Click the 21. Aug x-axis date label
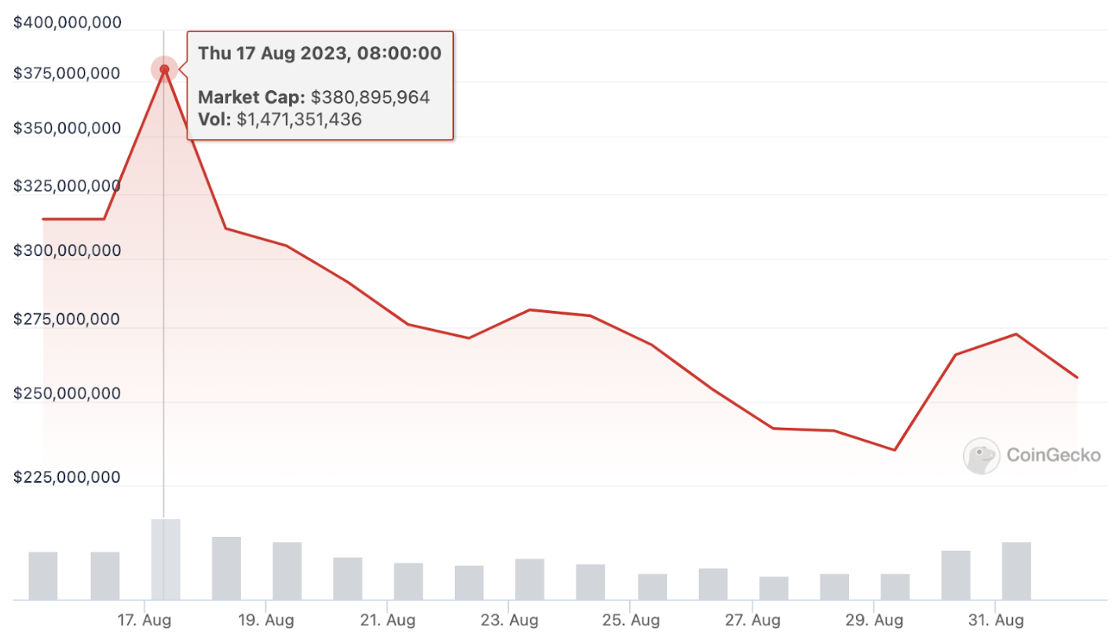1120x642 pixels. click(388, 621)
